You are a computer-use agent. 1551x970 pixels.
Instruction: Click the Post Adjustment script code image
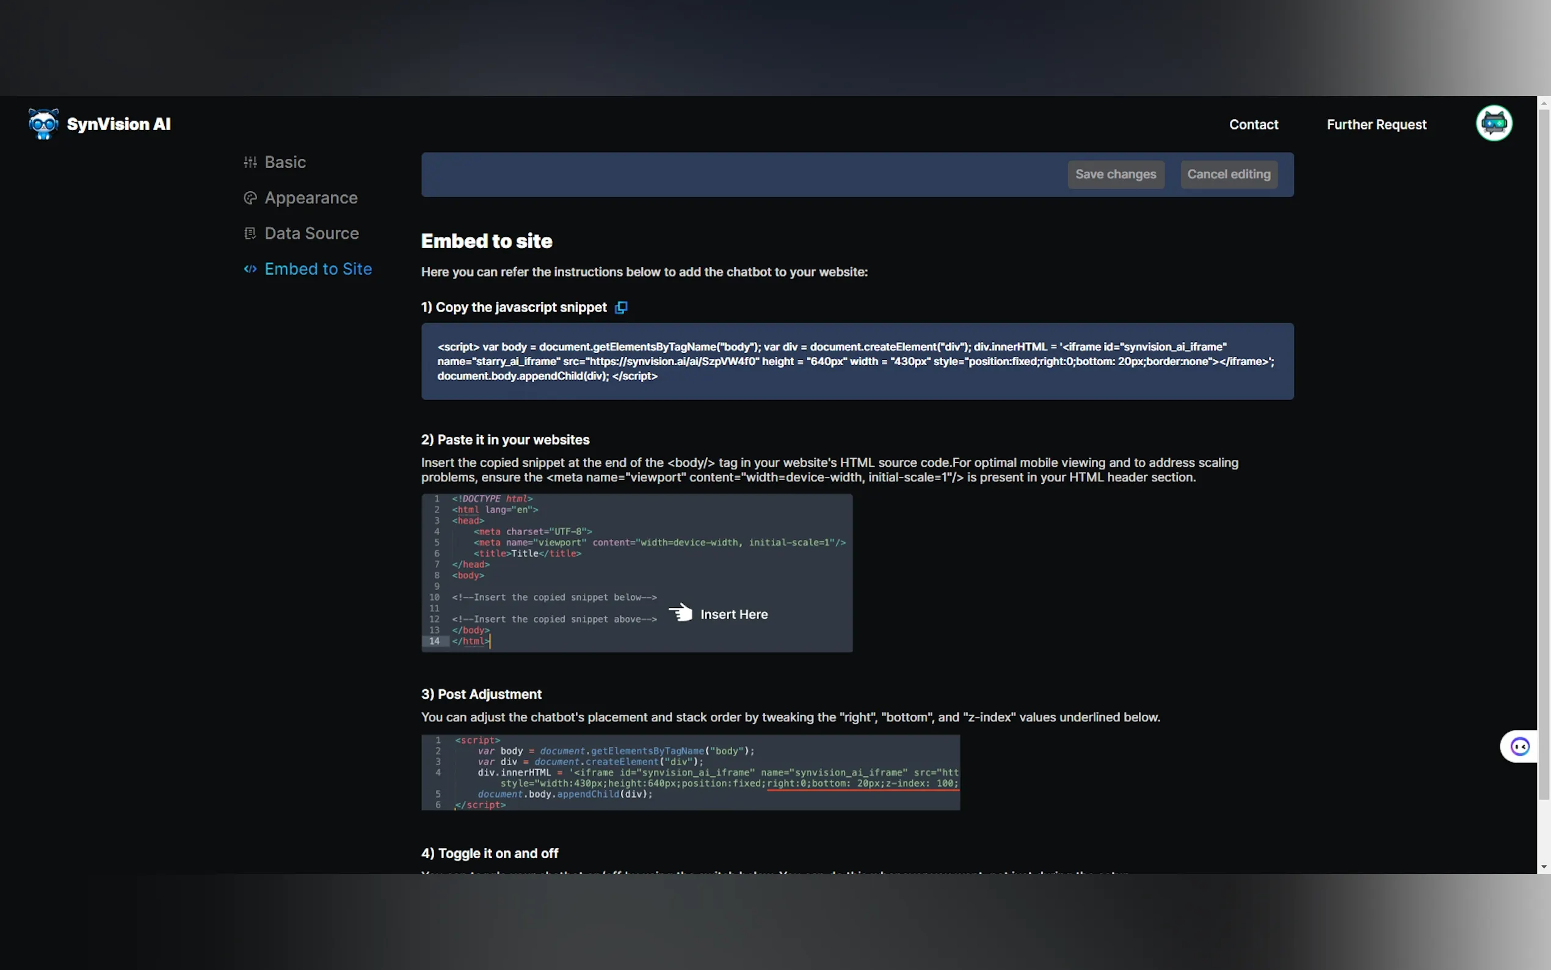[x=691, y=773]
